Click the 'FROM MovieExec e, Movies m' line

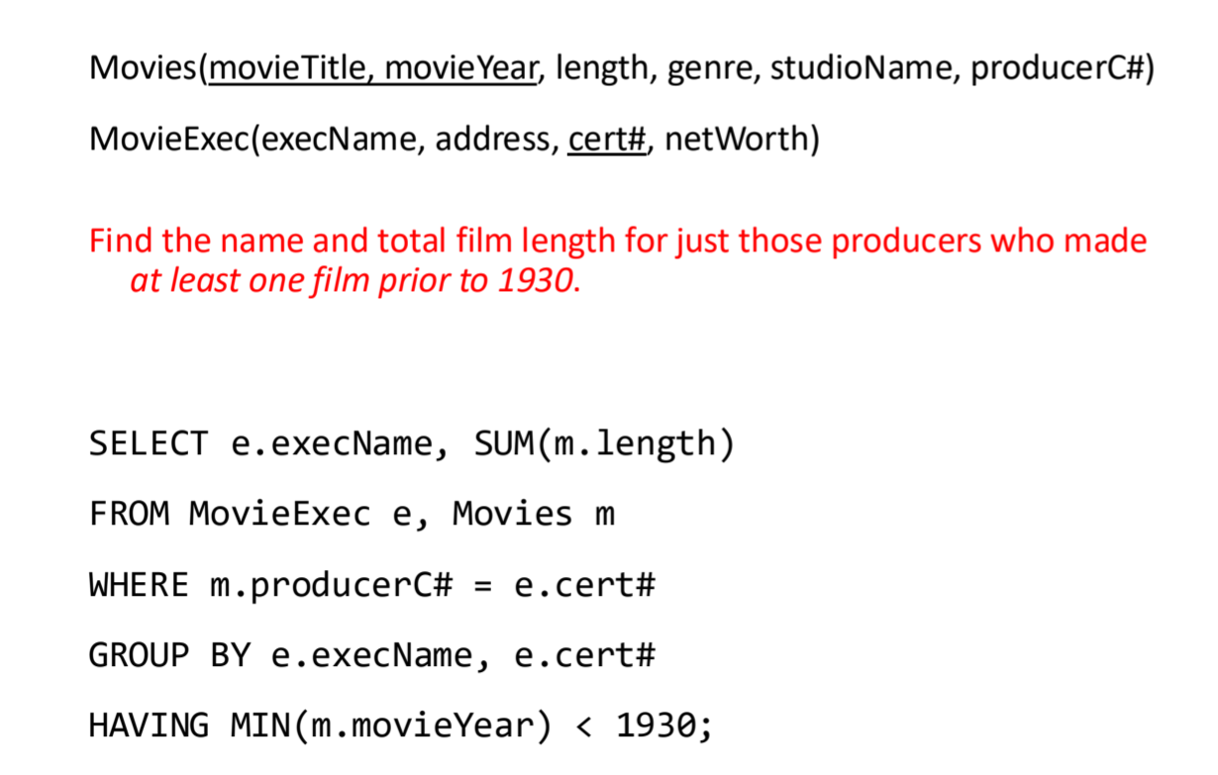(352, 515)
